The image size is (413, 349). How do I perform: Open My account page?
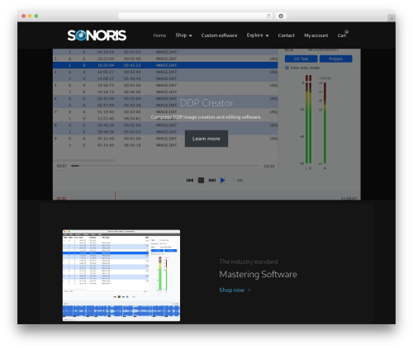(x=316, y=35)
